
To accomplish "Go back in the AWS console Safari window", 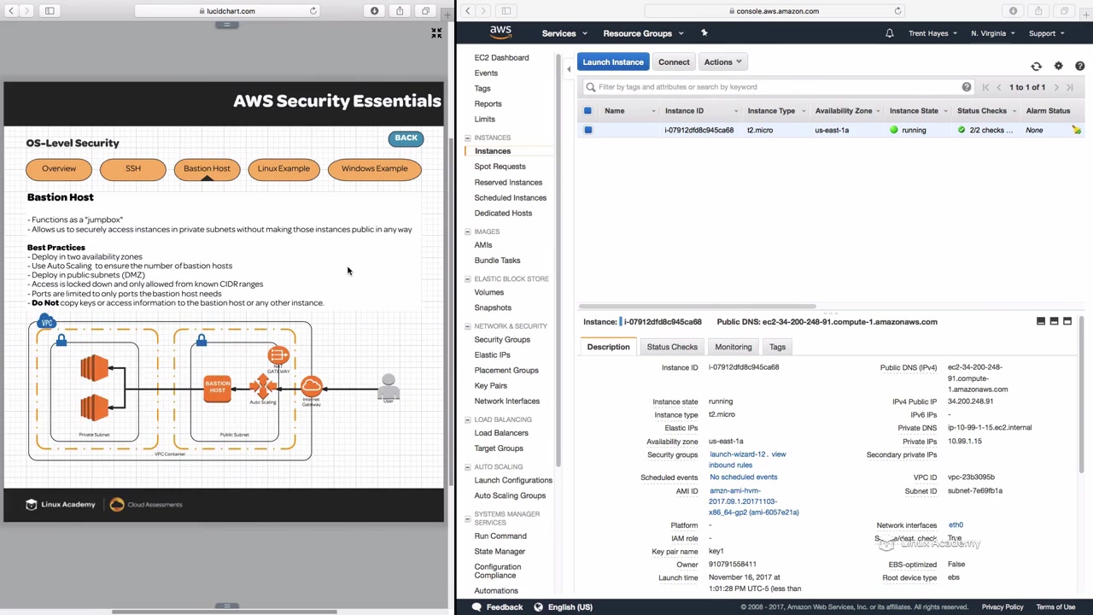I will pos(468,11).
